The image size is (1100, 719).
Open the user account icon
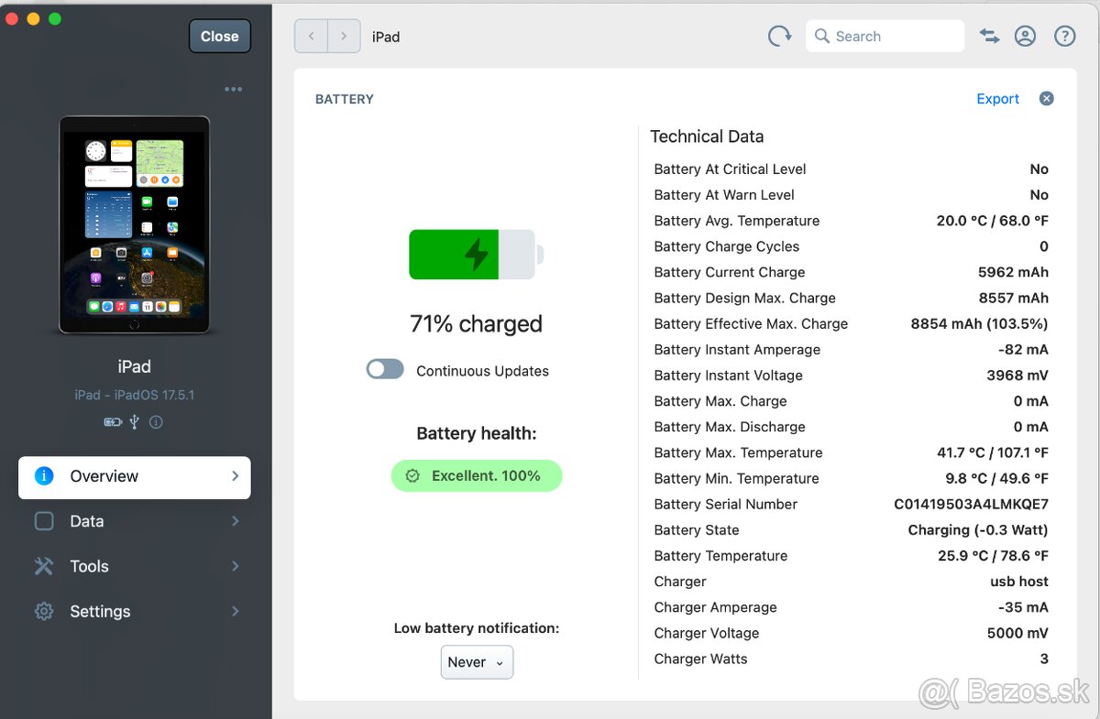1025,37
